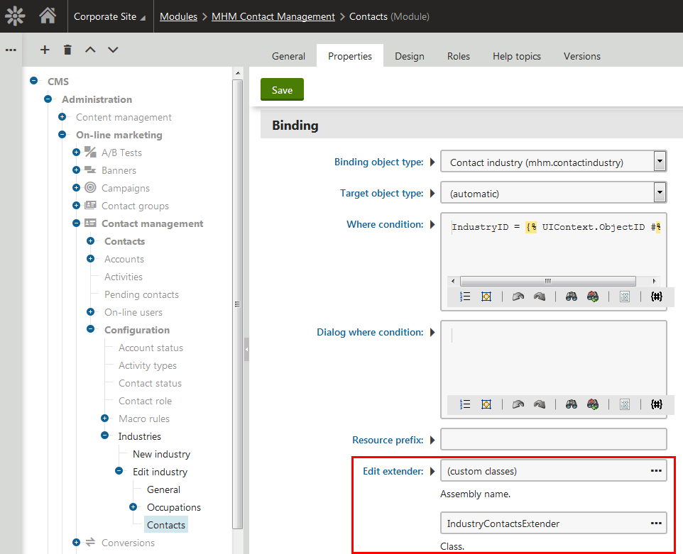Collapse the Edit industry node
Viewport: 683px width, 554px height.
tap(119, 471)
